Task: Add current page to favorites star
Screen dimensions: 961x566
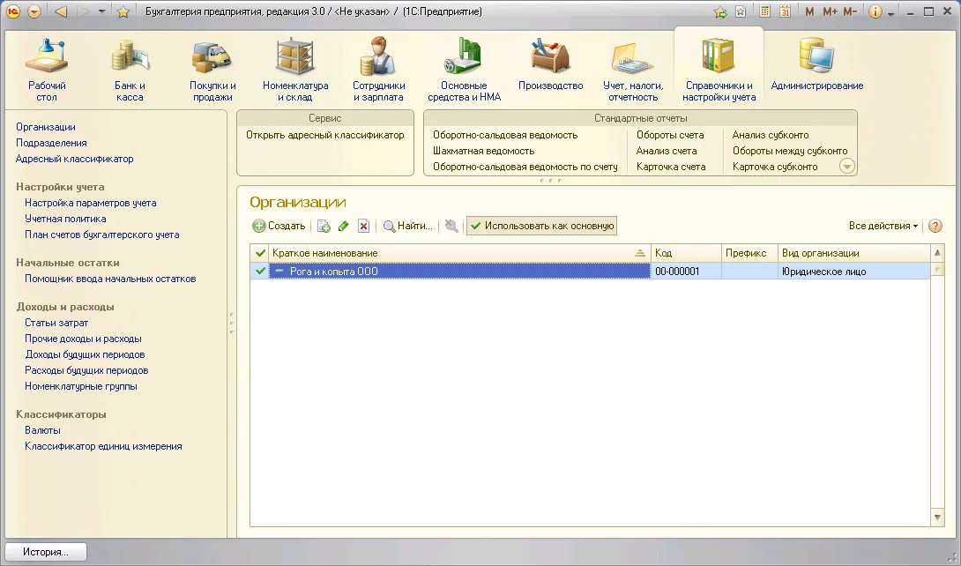Action: point(123,11)
